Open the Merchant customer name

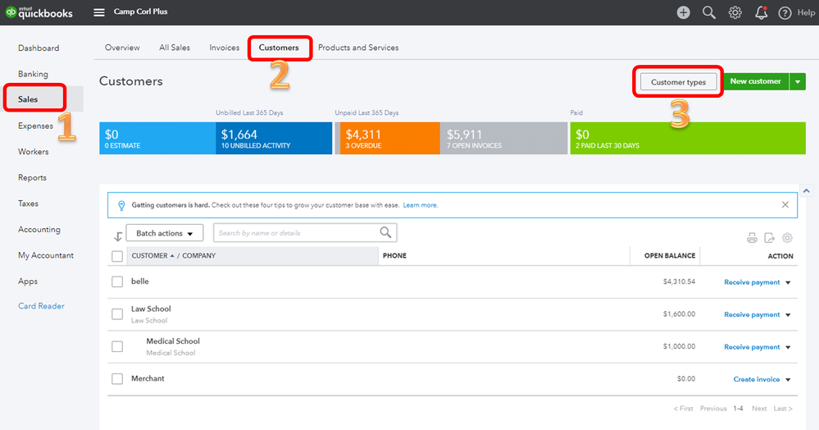148,379
